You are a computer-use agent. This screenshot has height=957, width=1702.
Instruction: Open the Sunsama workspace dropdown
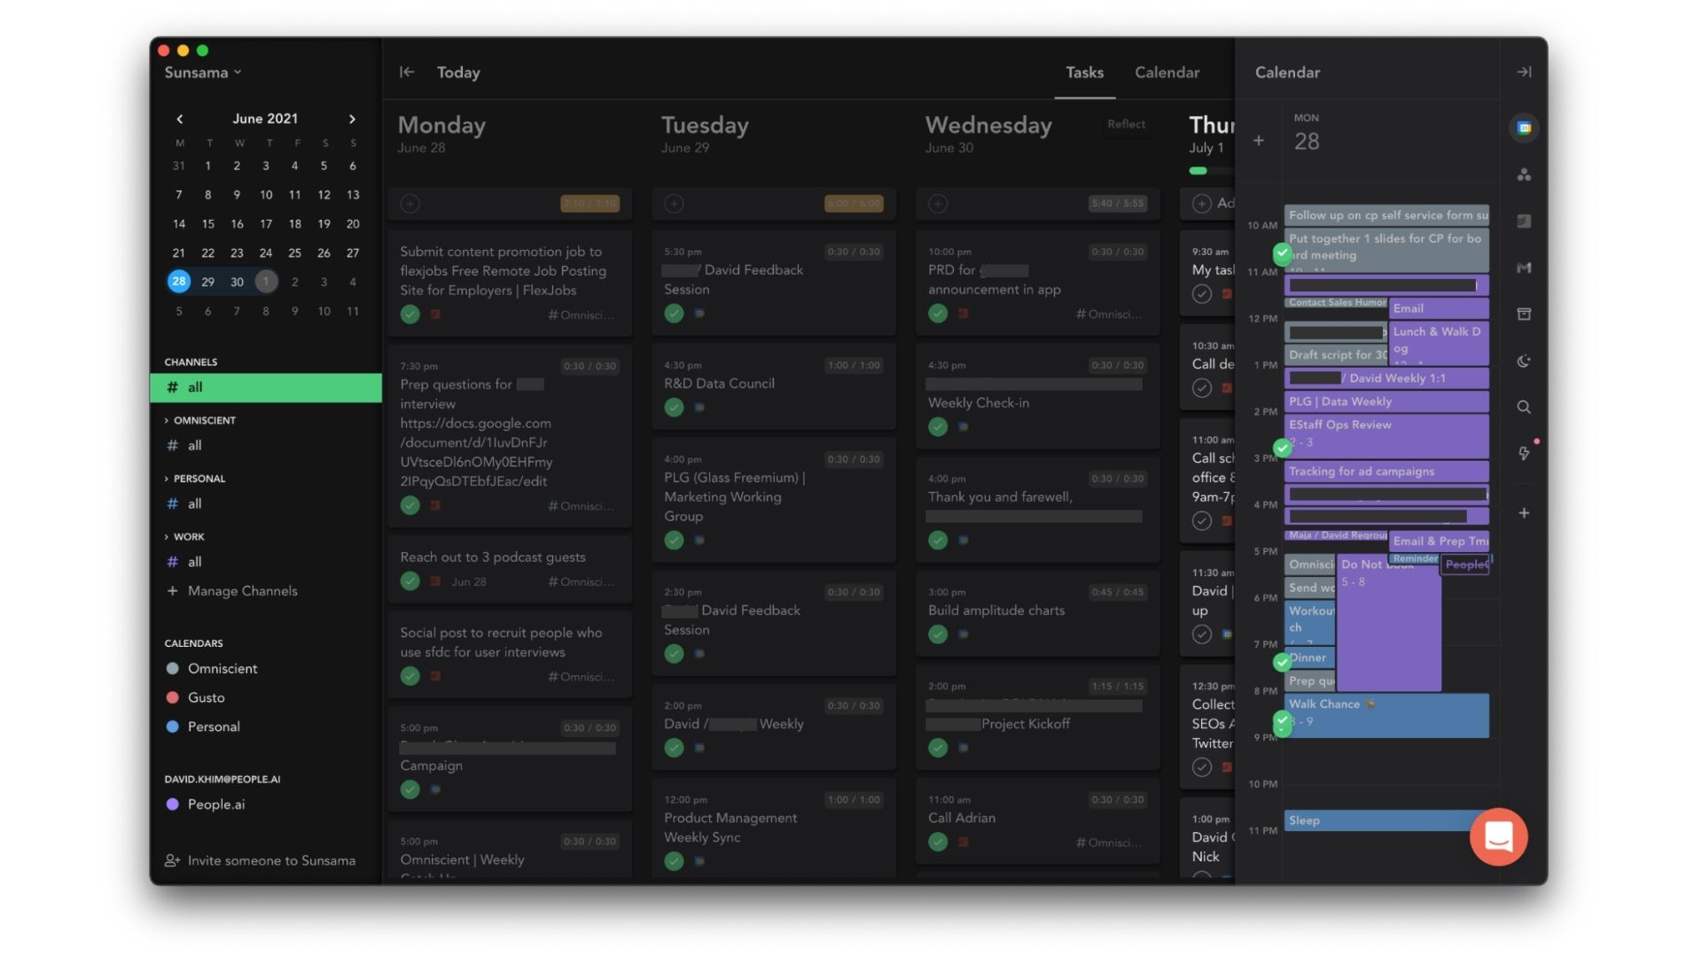(x=203, y=73)
